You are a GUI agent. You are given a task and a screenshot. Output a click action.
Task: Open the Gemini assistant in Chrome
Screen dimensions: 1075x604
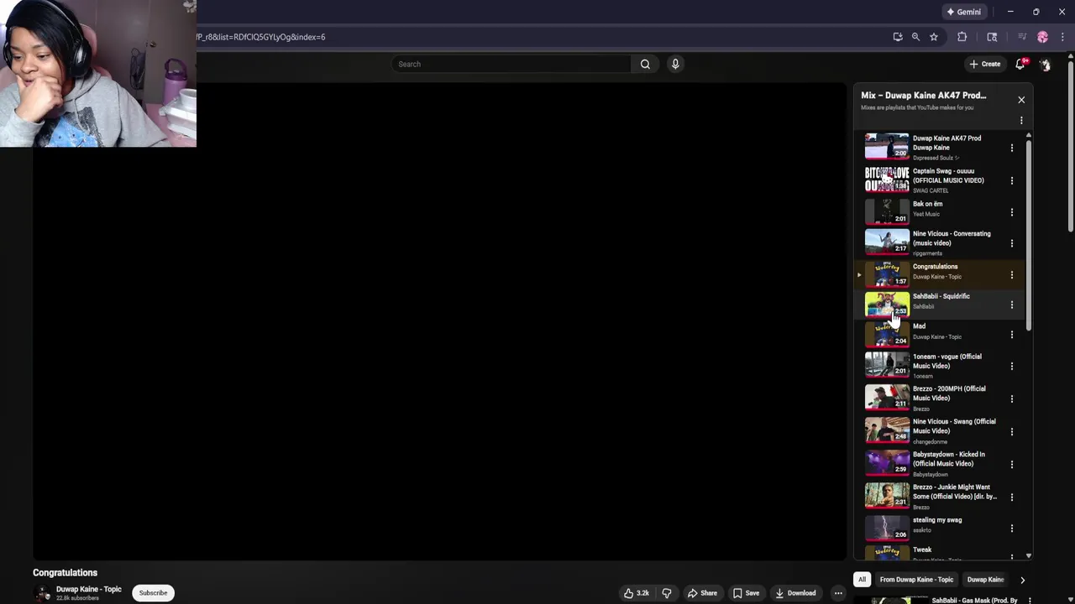(x=963, y=12)
